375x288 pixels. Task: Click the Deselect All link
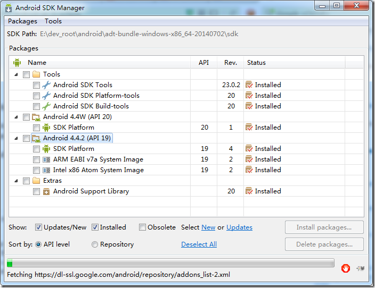click(x=199, y=244)
